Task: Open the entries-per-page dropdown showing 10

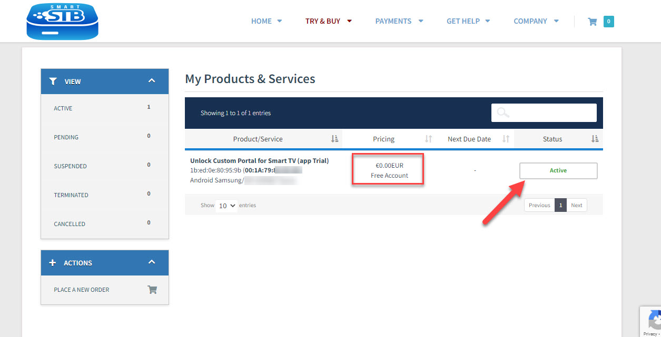Action: click(x=226, y=206)
